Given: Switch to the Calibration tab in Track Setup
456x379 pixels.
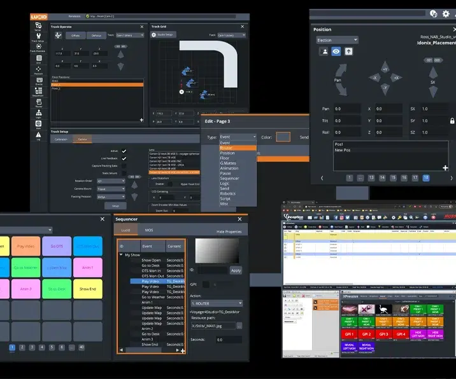Looking at the screenshot, I should [61, 139].
